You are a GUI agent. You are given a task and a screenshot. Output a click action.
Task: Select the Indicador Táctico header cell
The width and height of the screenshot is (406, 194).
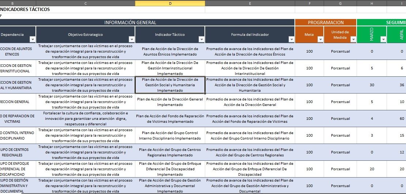pyautogui.click(x=170, y=35)
